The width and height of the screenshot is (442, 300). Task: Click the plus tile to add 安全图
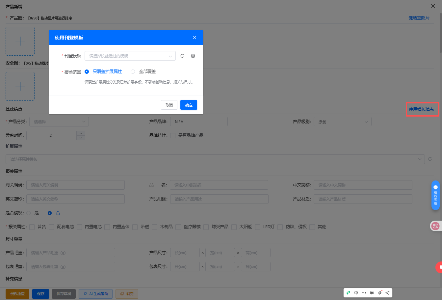[x=20, y=86]
